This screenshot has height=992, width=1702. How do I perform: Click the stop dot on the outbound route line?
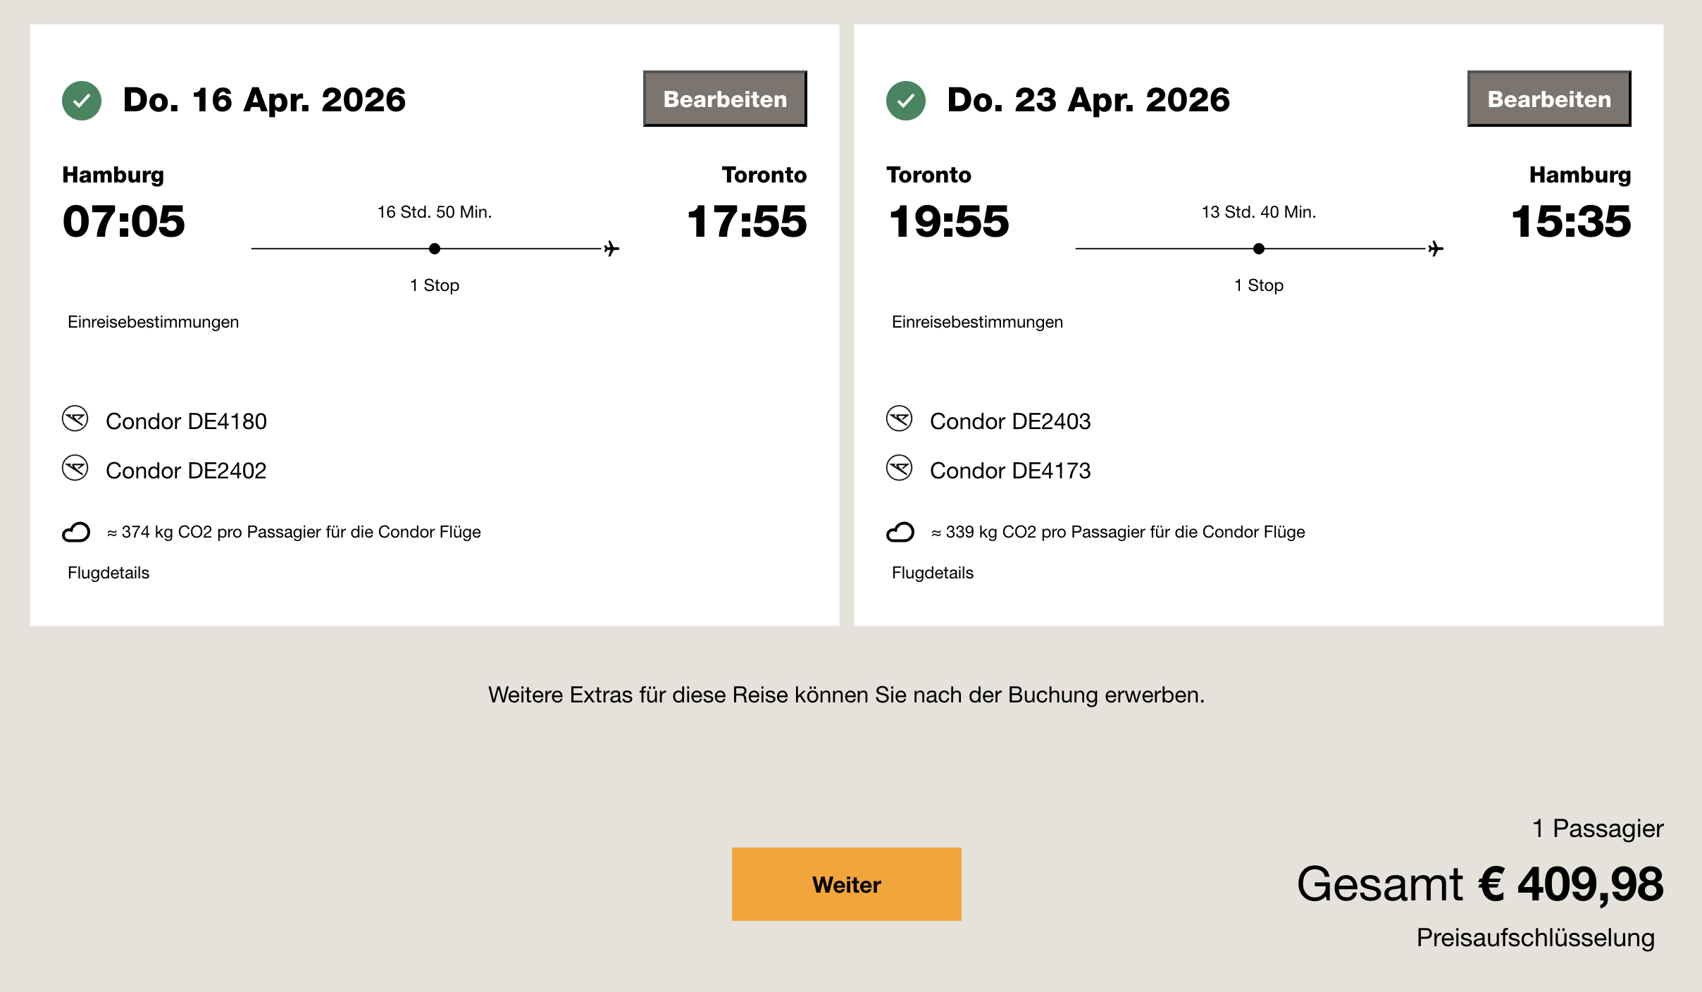pos(435,249)
